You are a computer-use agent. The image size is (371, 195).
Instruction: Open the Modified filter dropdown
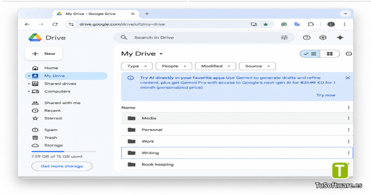point(215,66)
